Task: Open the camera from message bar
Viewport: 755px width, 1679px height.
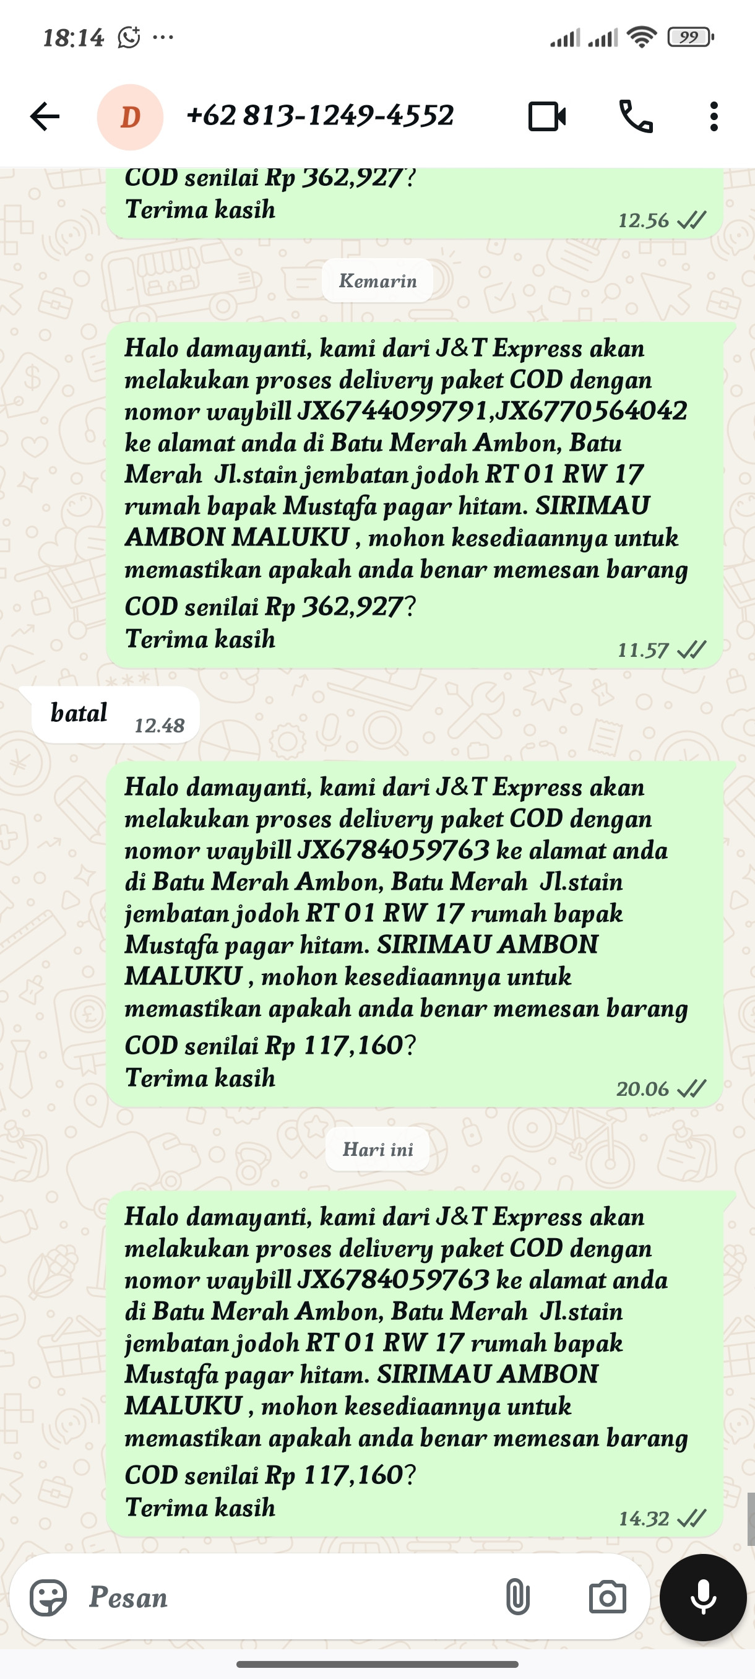Action: [607, 1597]
